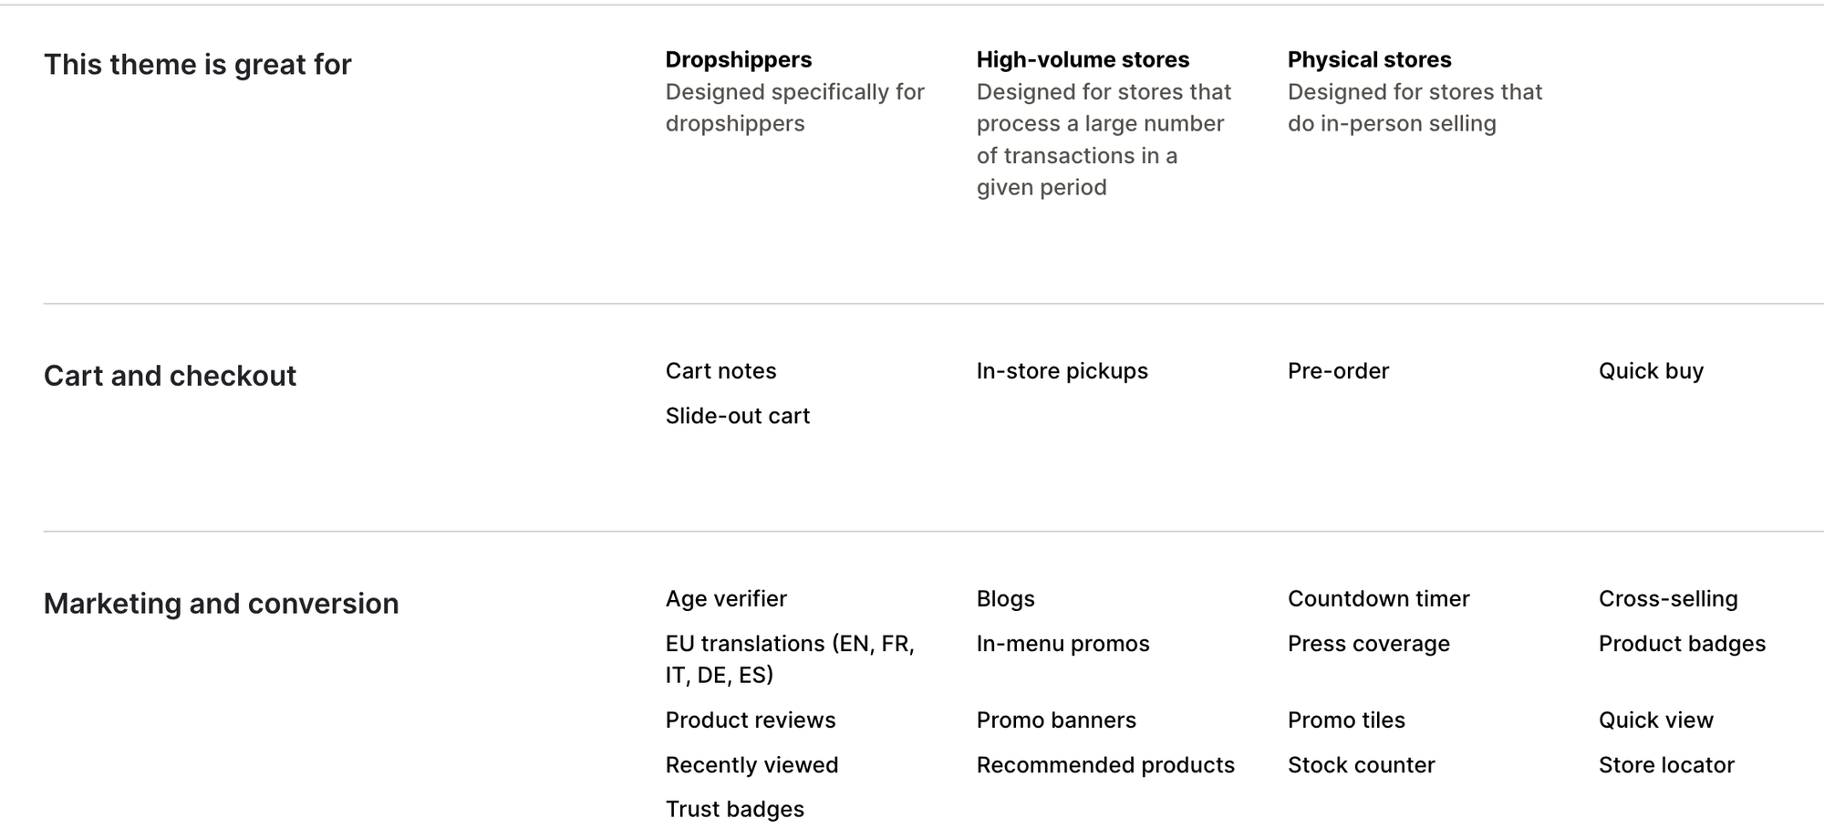Select the Quick buy feature

pyautogui.click(x=1651, y=371)
